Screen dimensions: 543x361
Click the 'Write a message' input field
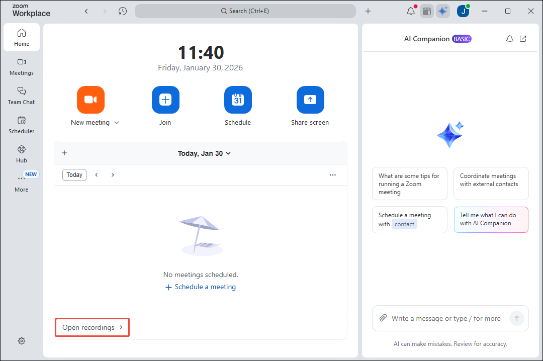pos(446,318)
